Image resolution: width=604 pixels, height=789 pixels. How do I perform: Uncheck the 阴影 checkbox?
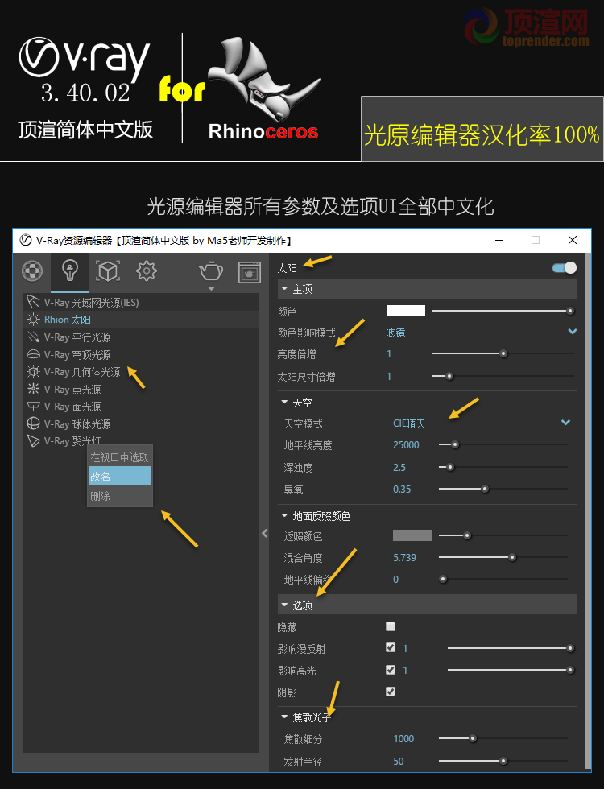391,692
